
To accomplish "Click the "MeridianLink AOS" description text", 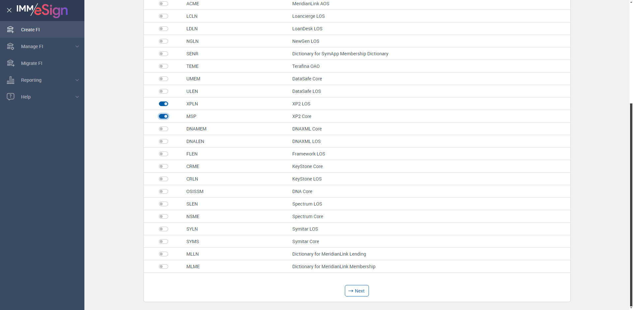I will [311, 4].
